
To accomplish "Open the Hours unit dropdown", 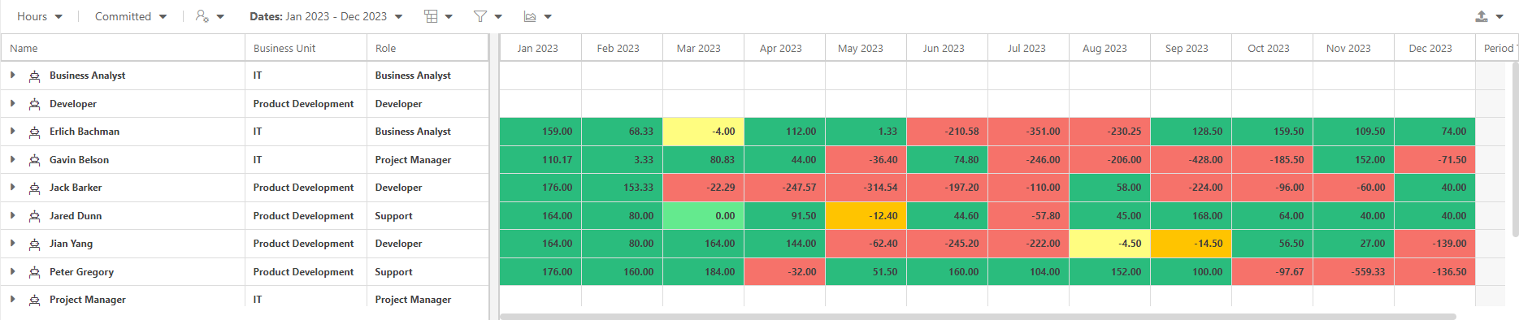I will pos(40,16).
